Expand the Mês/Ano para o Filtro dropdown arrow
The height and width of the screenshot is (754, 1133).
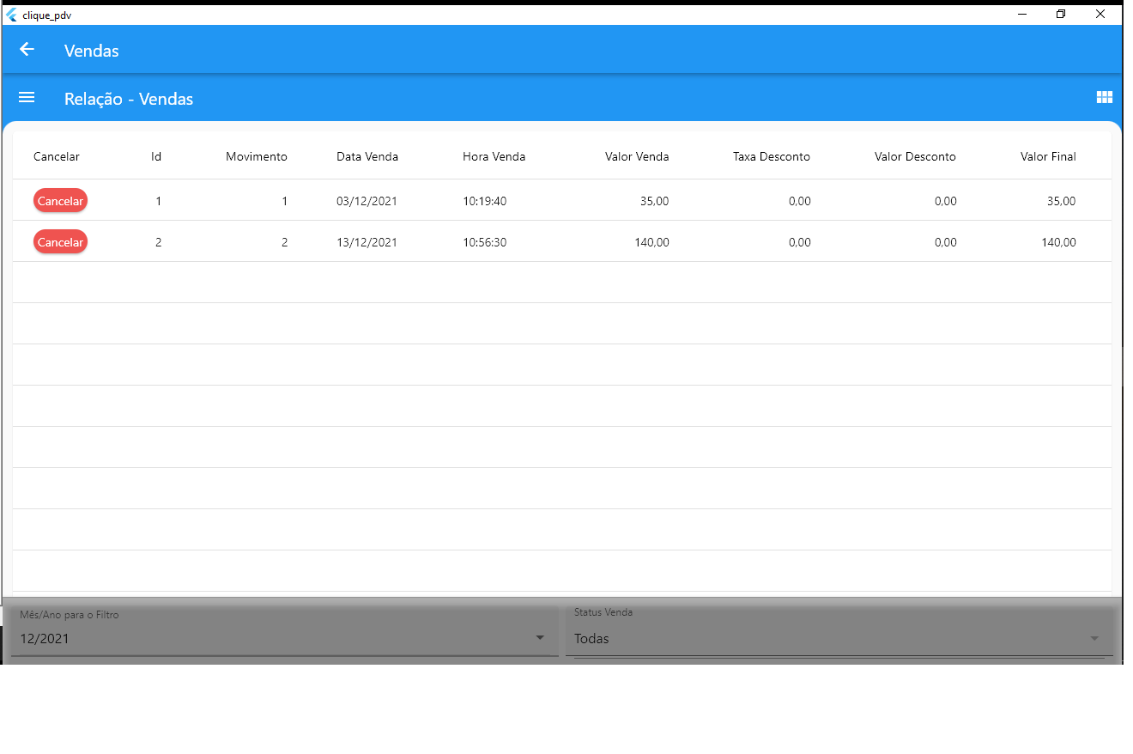point(540,638)
